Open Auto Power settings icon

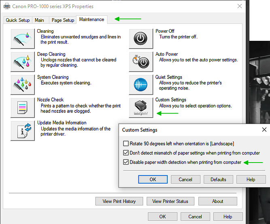141,62
